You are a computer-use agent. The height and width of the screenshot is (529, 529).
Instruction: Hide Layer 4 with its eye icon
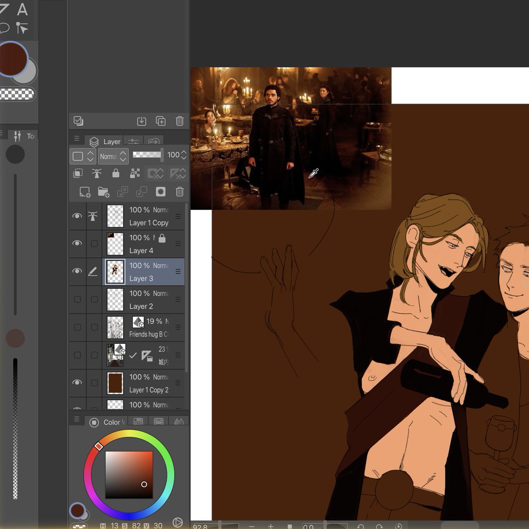77,243
